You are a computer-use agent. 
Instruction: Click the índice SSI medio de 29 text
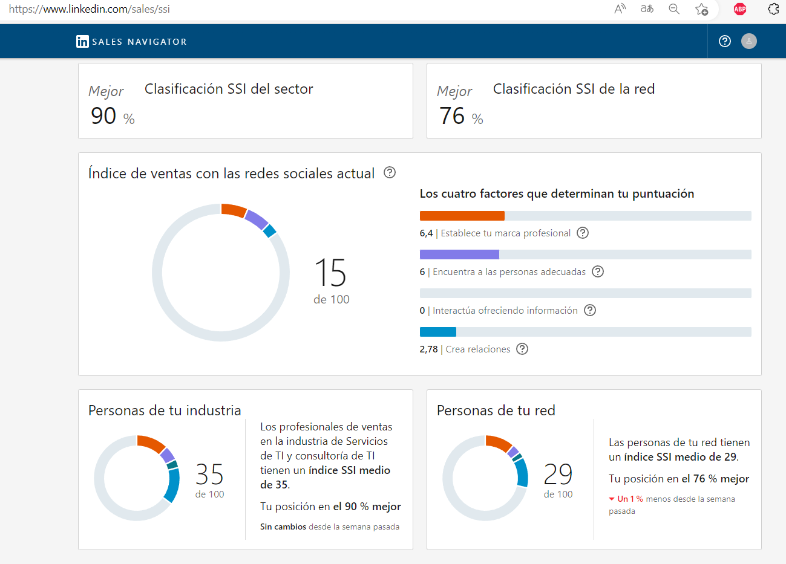(681, 457)
